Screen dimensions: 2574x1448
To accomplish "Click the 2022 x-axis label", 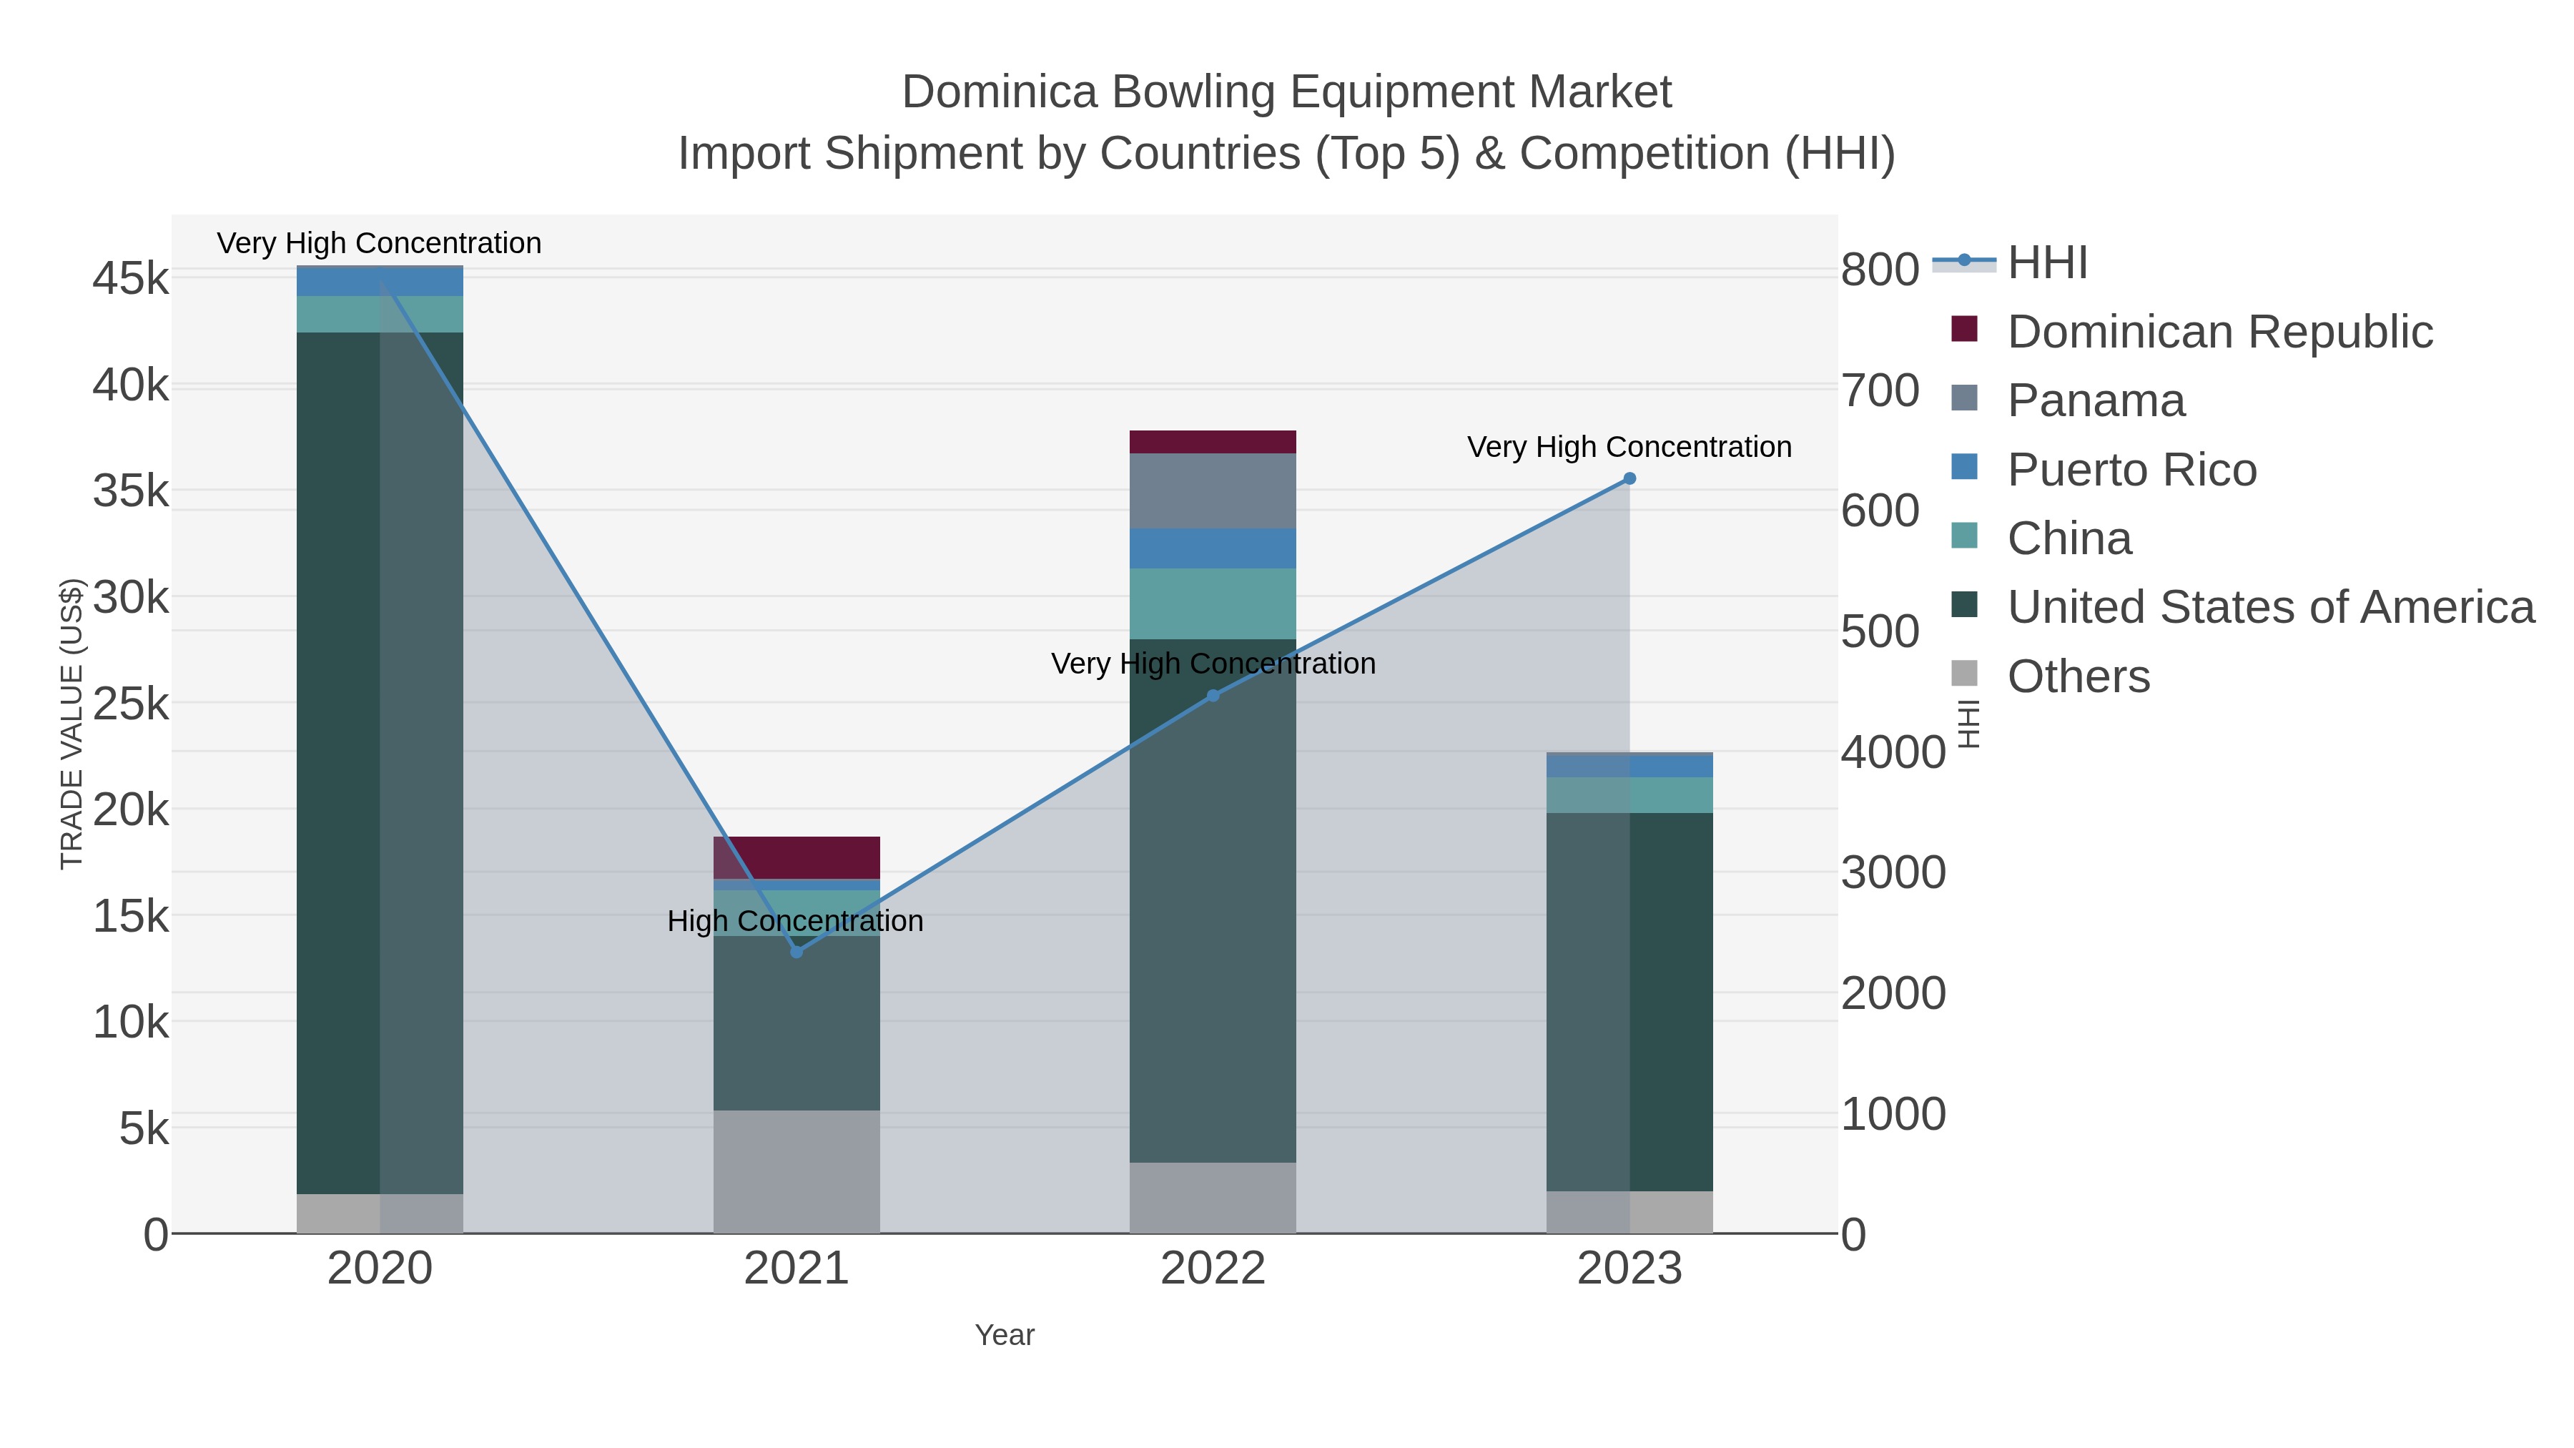I will click(x=1213, y=1269).
